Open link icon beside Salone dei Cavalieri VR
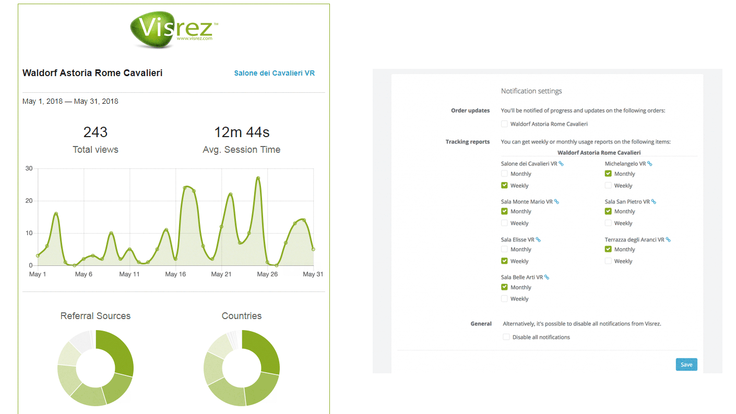Viewport: 736px width, 414px height. 561,164
